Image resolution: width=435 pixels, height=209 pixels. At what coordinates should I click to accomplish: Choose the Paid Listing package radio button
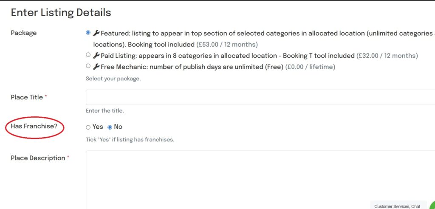(88, 55)
